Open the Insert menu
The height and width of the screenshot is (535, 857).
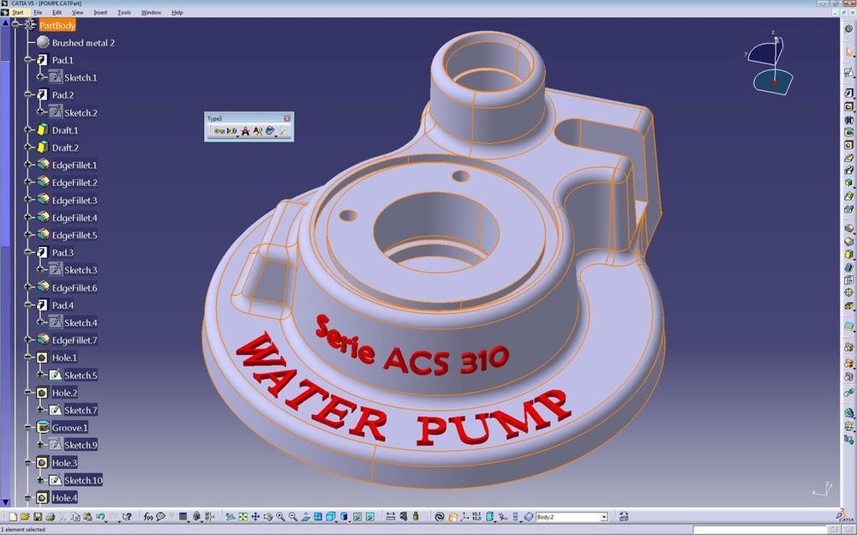[99, 12]
